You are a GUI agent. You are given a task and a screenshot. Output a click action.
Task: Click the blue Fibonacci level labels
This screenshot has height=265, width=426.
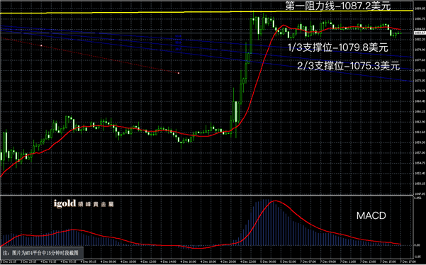point(178,43)
